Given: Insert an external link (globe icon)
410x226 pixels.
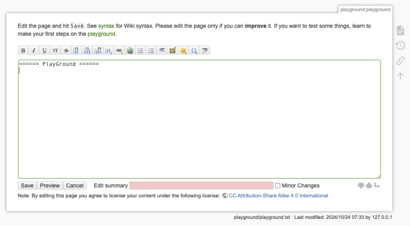Looking at the screenshot, I should tap(130, 50).
